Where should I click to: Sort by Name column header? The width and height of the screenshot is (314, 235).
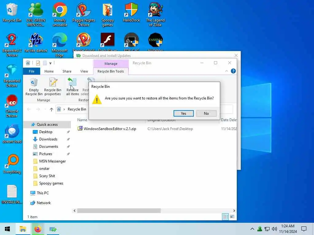click(82, 120)
